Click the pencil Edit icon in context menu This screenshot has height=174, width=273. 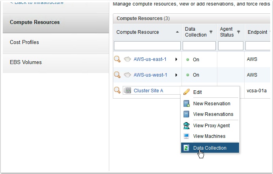pyautogui.click(x=187, y=92)
